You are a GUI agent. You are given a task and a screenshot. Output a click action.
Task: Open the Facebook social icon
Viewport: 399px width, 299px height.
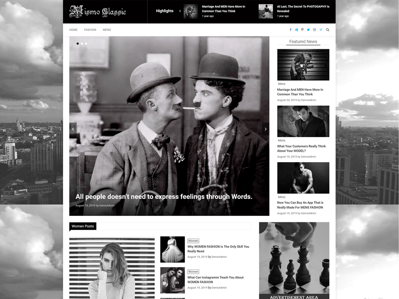[x=290, y=30]
